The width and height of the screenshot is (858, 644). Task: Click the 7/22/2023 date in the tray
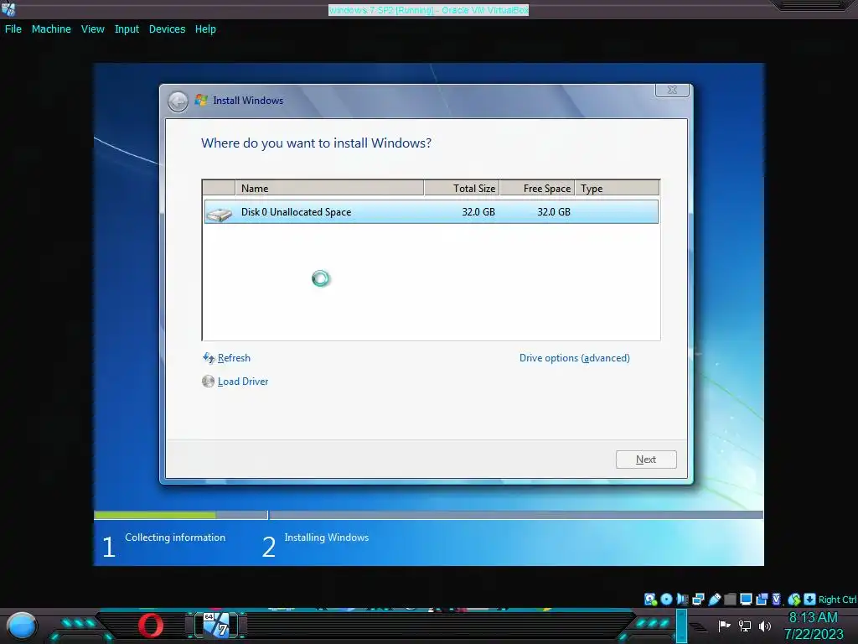click(814, 635)
